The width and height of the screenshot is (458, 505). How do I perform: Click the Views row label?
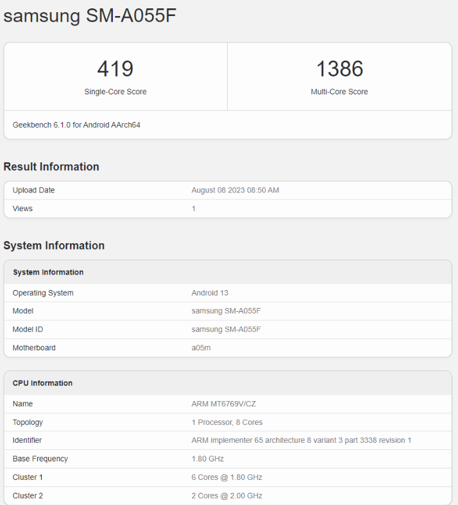coord(22,209)
